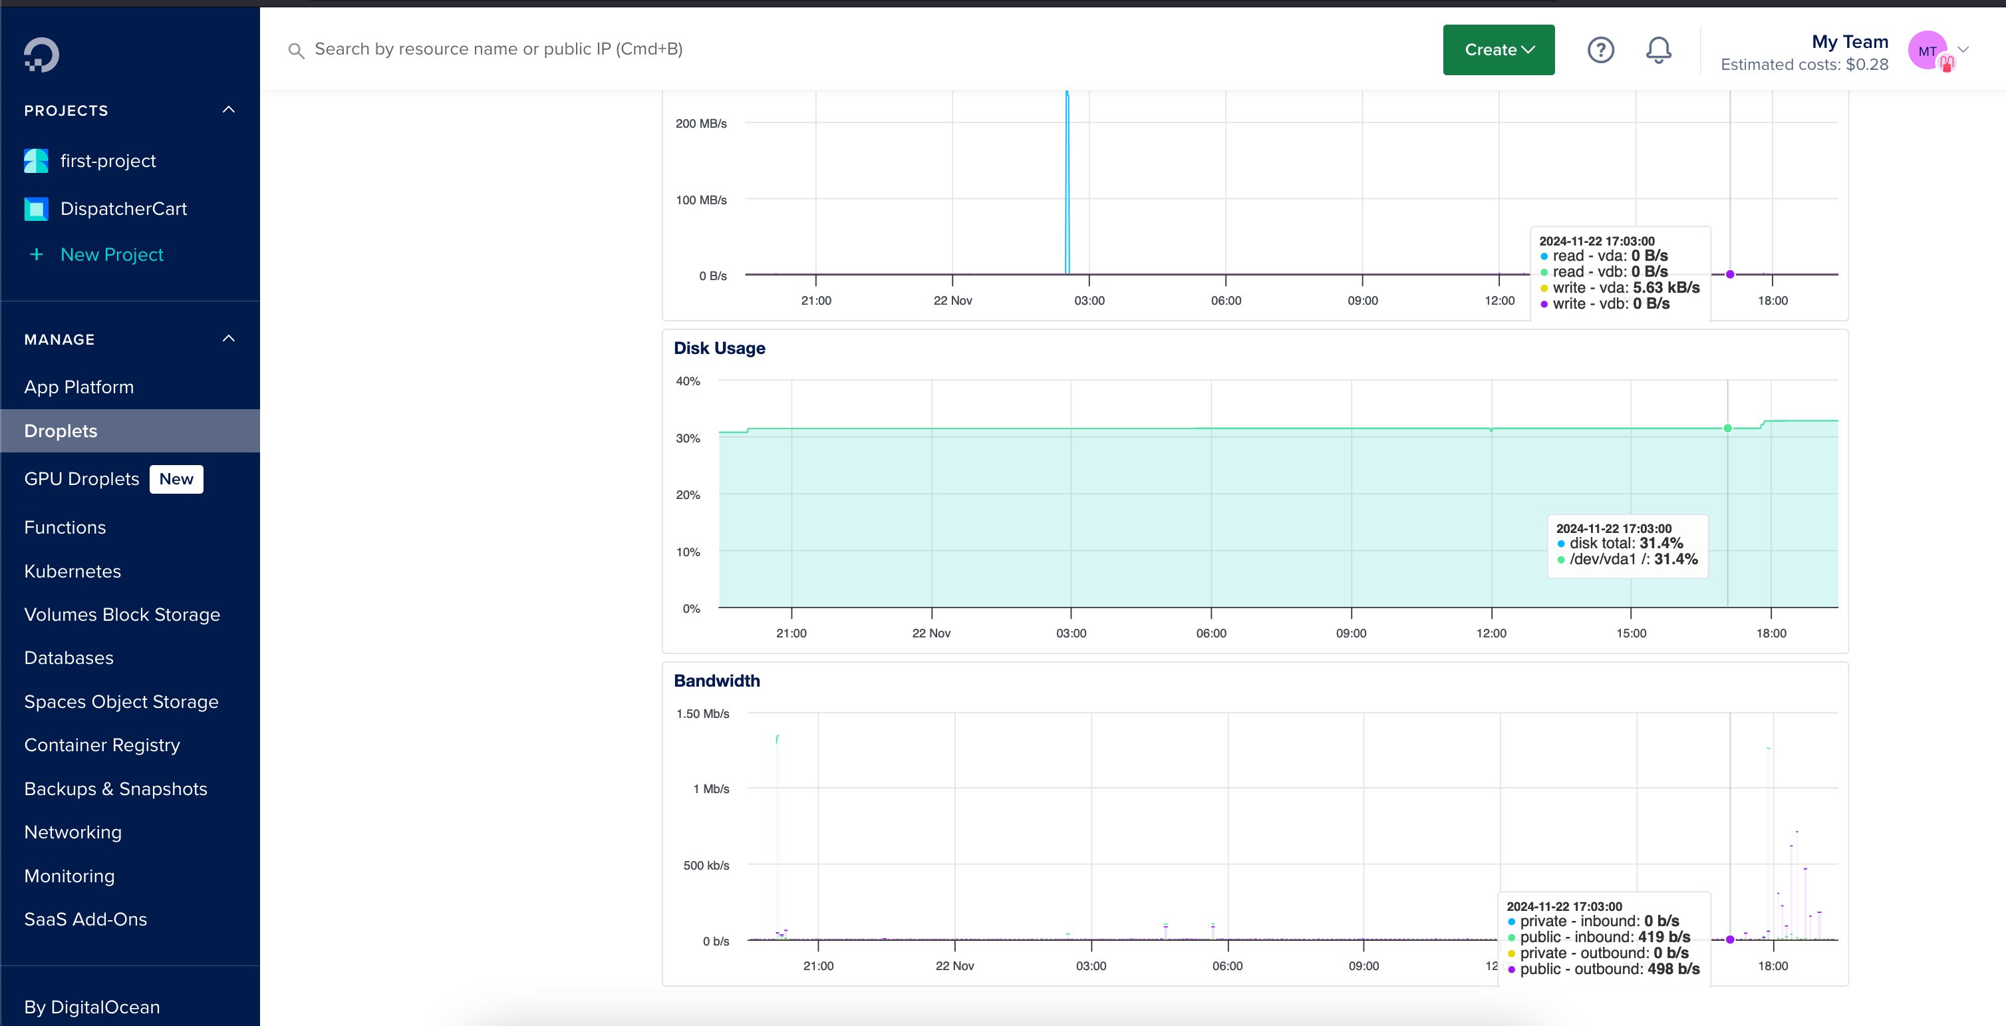Open the Create dropdown button
The height and width of the screenshot is (1026, 2006).
1499,50
